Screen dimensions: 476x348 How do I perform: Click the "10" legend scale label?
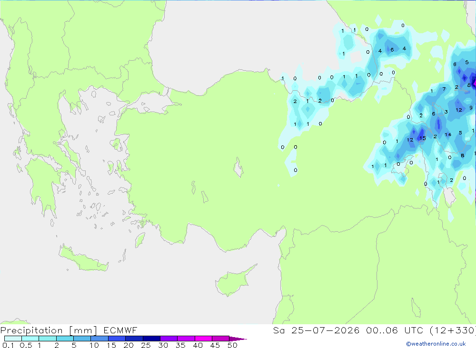click(x=94, y=345)
